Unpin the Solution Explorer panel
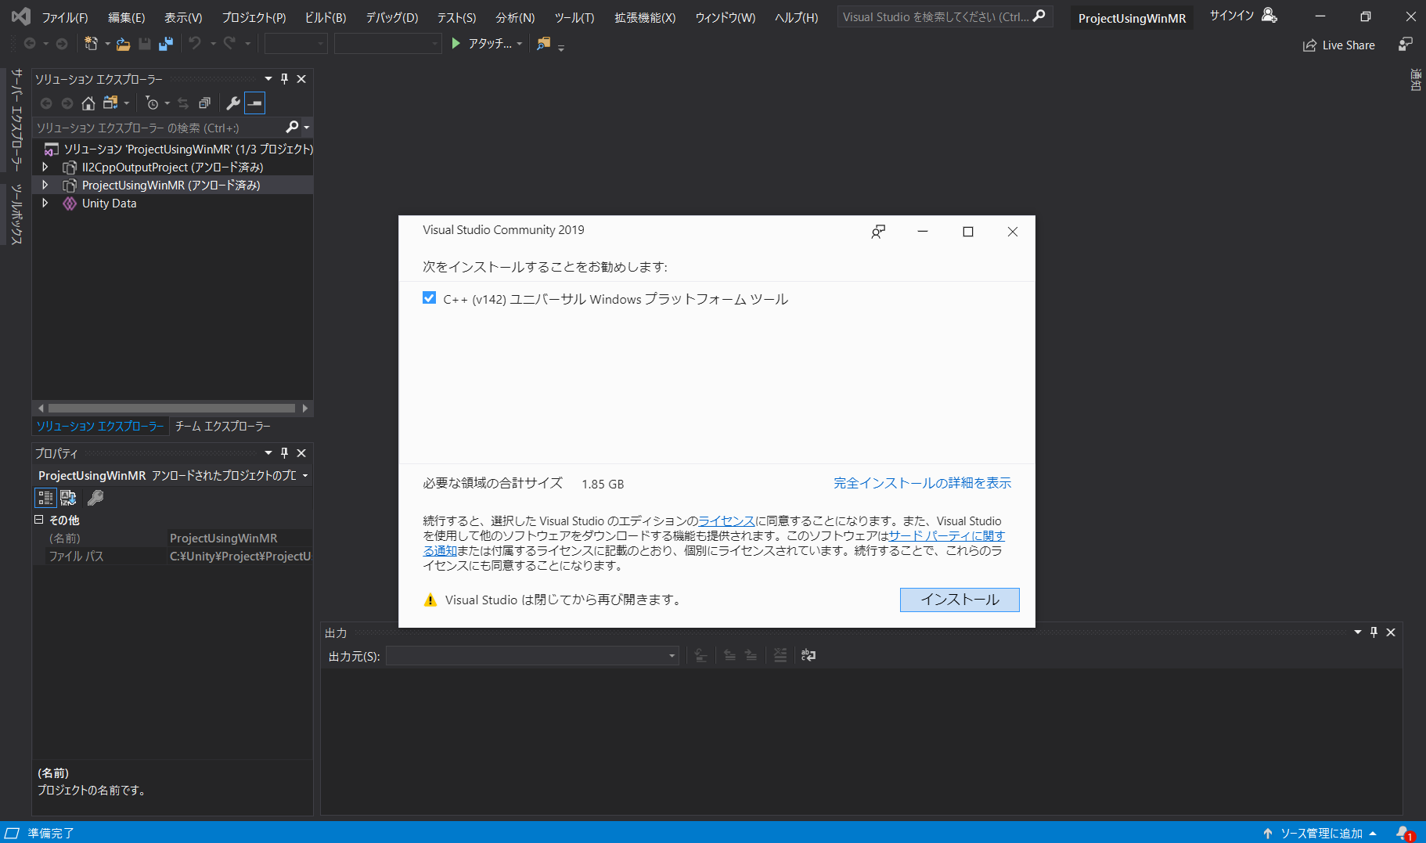 coord(285,78)
